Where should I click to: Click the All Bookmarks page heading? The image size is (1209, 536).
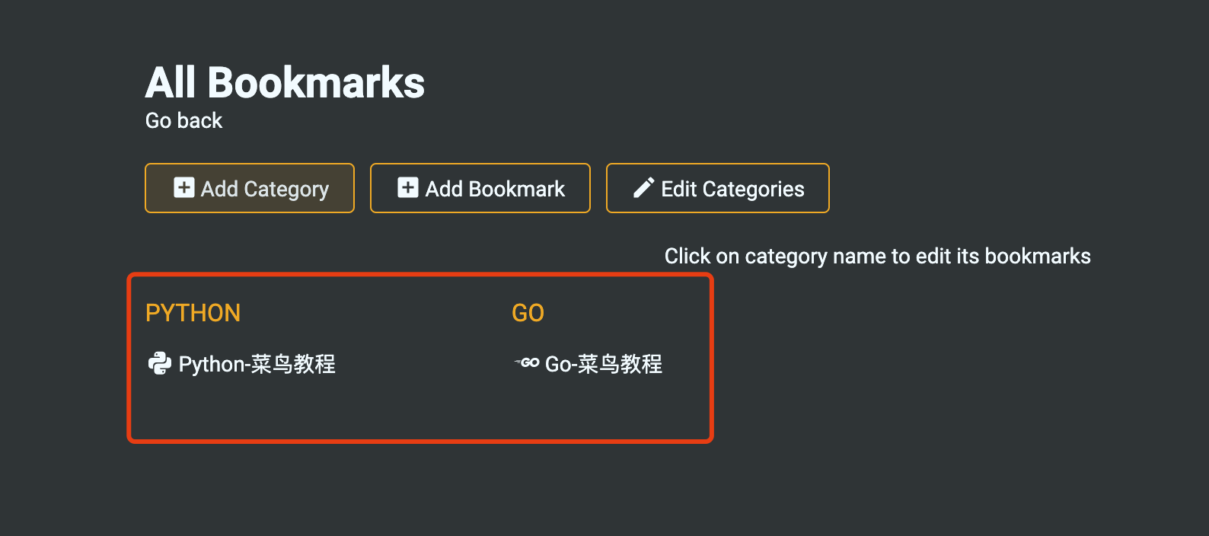point(285,82)
